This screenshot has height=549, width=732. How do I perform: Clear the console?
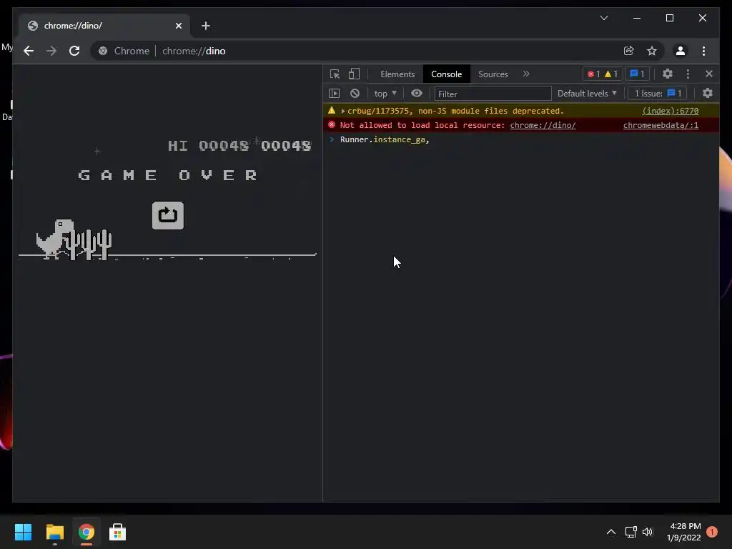click(355, 94)
